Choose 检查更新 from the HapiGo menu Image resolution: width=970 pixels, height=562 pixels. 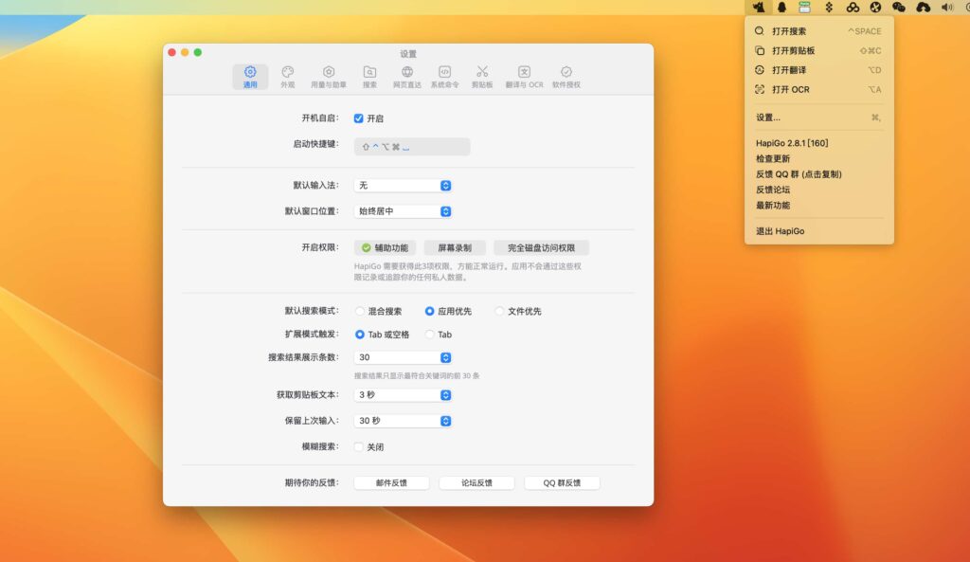(x=772, y=158)
